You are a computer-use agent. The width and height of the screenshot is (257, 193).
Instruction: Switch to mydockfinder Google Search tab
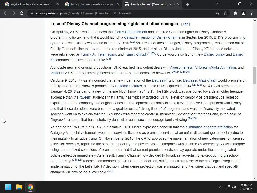click(x=31, y=4)
